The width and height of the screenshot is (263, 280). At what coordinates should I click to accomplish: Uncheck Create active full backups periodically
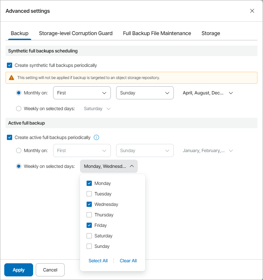pos(10,137)
